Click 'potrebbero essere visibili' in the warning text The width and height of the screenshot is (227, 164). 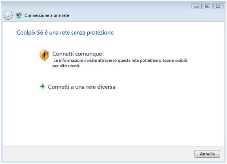[x=163, y=60]
